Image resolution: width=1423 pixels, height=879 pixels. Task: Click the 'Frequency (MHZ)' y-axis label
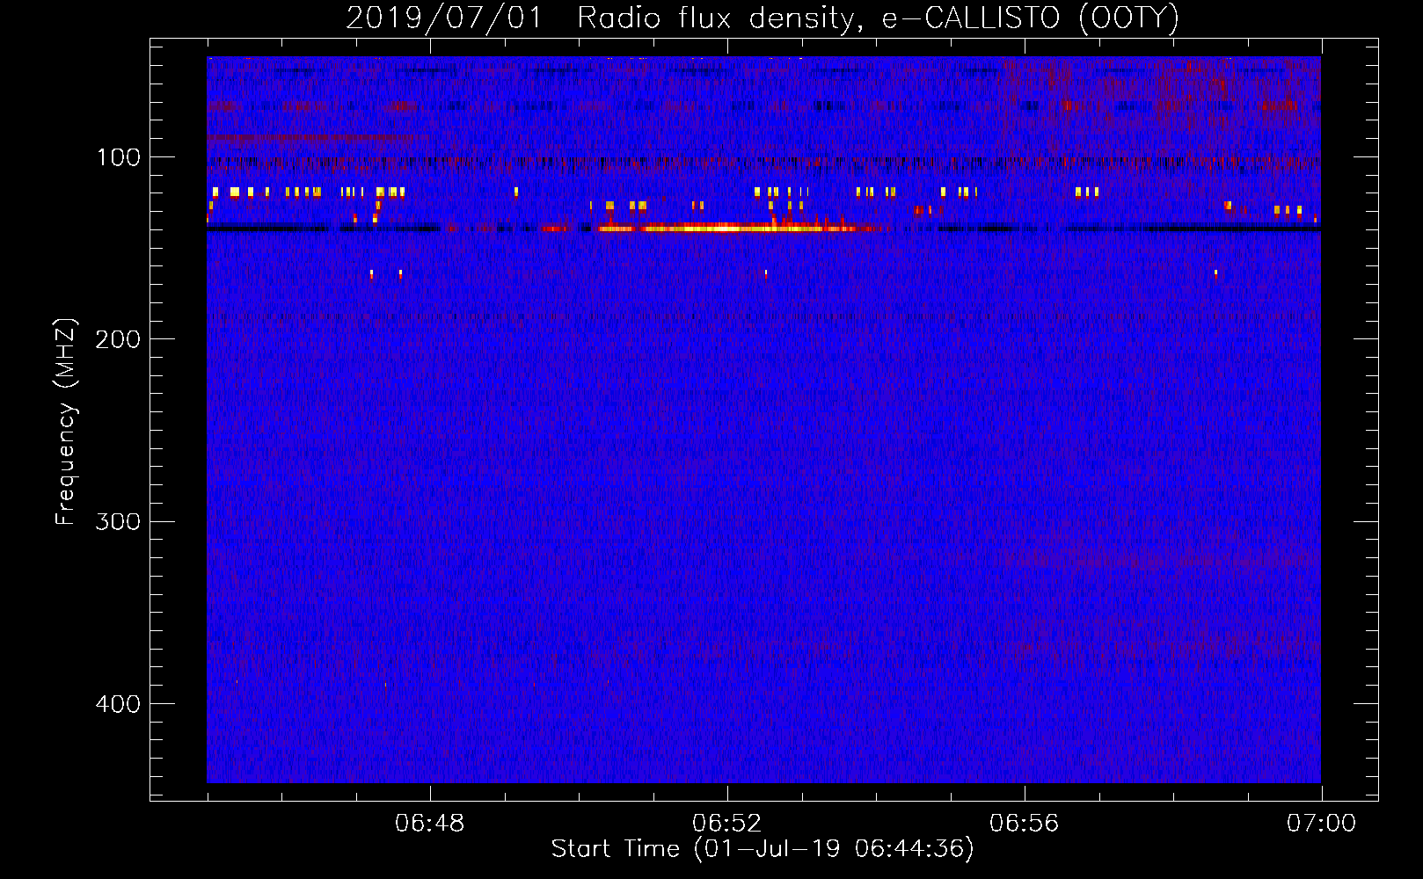pos(66,422)
